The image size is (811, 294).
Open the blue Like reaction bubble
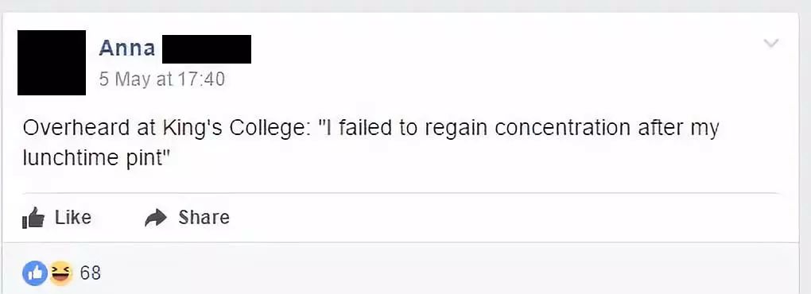pyautogui.click(x=35, y=273)
